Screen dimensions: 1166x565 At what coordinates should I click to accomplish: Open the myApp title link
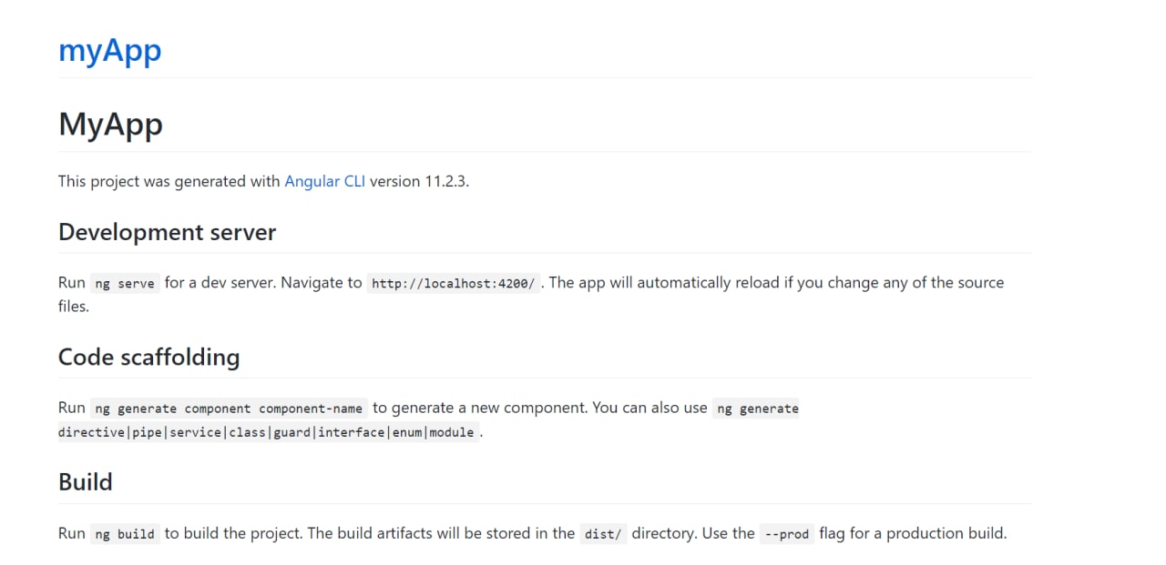pos(109,50)
